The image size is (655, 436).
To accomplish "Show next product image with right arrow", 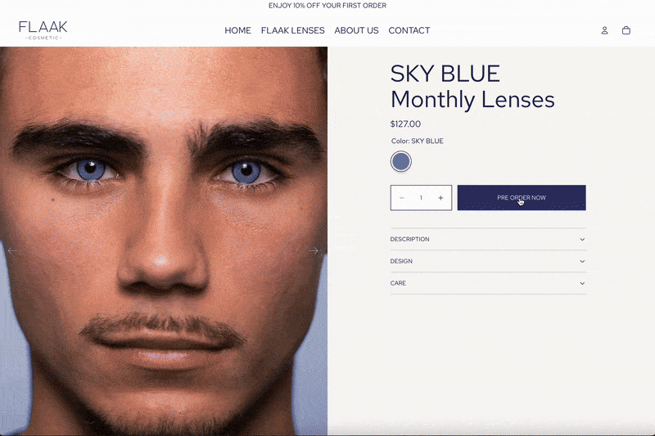I will (314, 251).
